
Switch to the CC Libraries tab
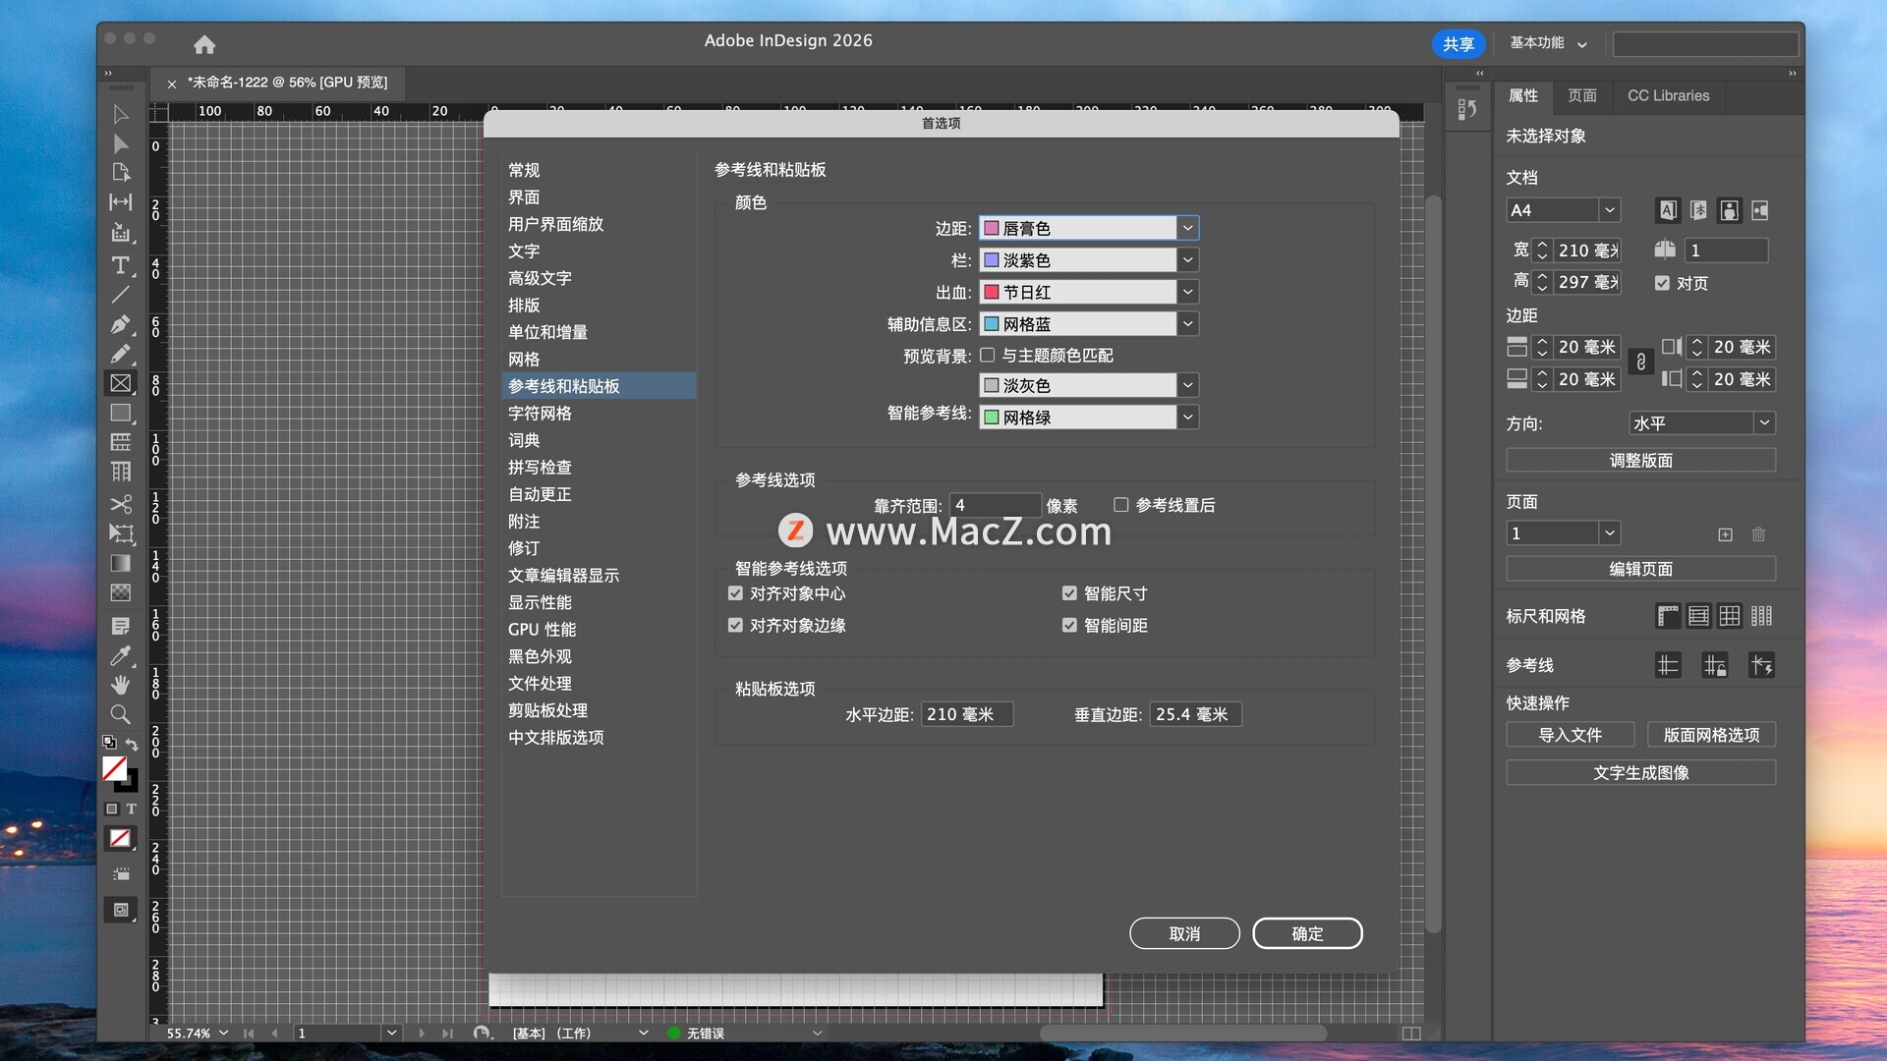pos(1668,95)
